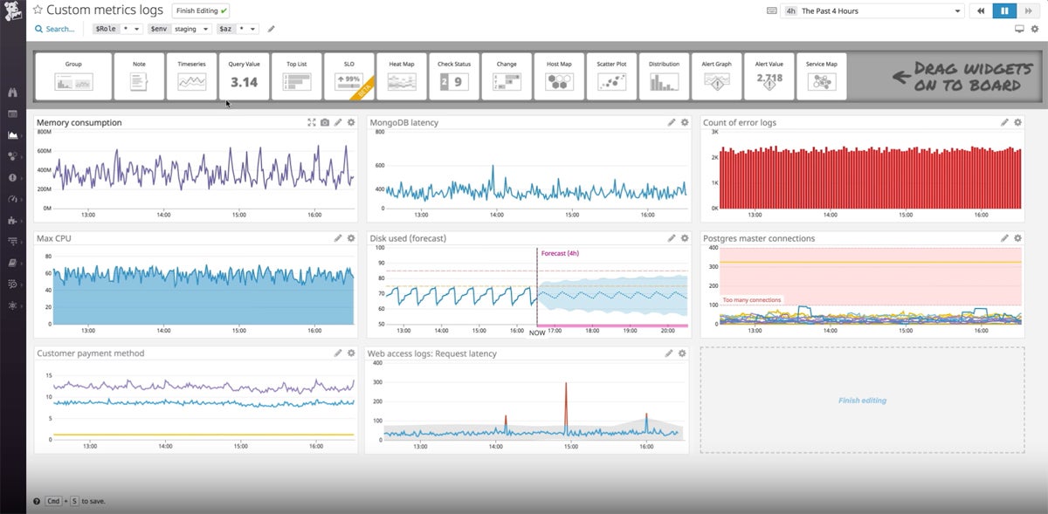
Task: Open the Dashboards section in the sidebar
Action: [11, 114]
